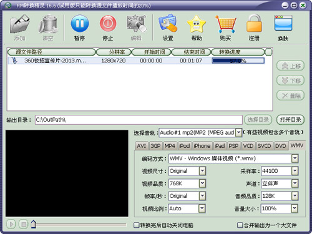Open the 采样率 44100 dropdown
Image resolution: width=312 pixels, height=234 pixels.
point(295,171)
